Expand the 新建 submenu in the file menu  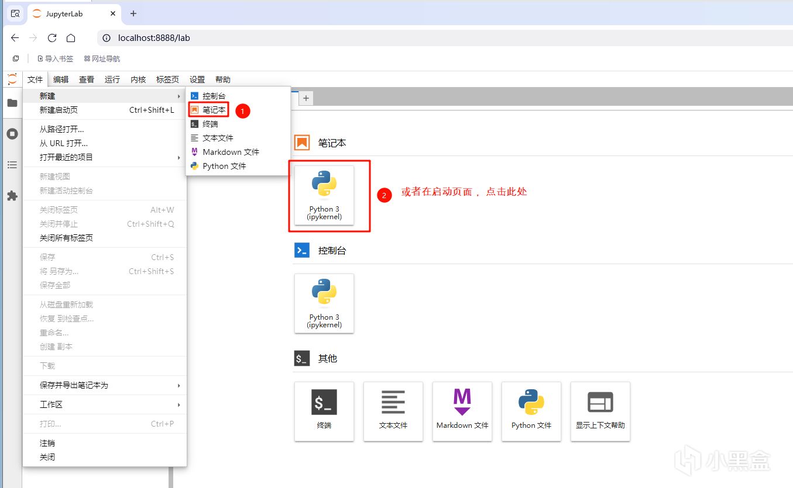coord(105,96)
